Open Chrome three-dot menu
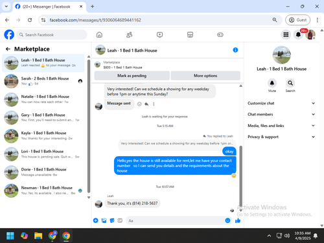 (x=317, y=20)
